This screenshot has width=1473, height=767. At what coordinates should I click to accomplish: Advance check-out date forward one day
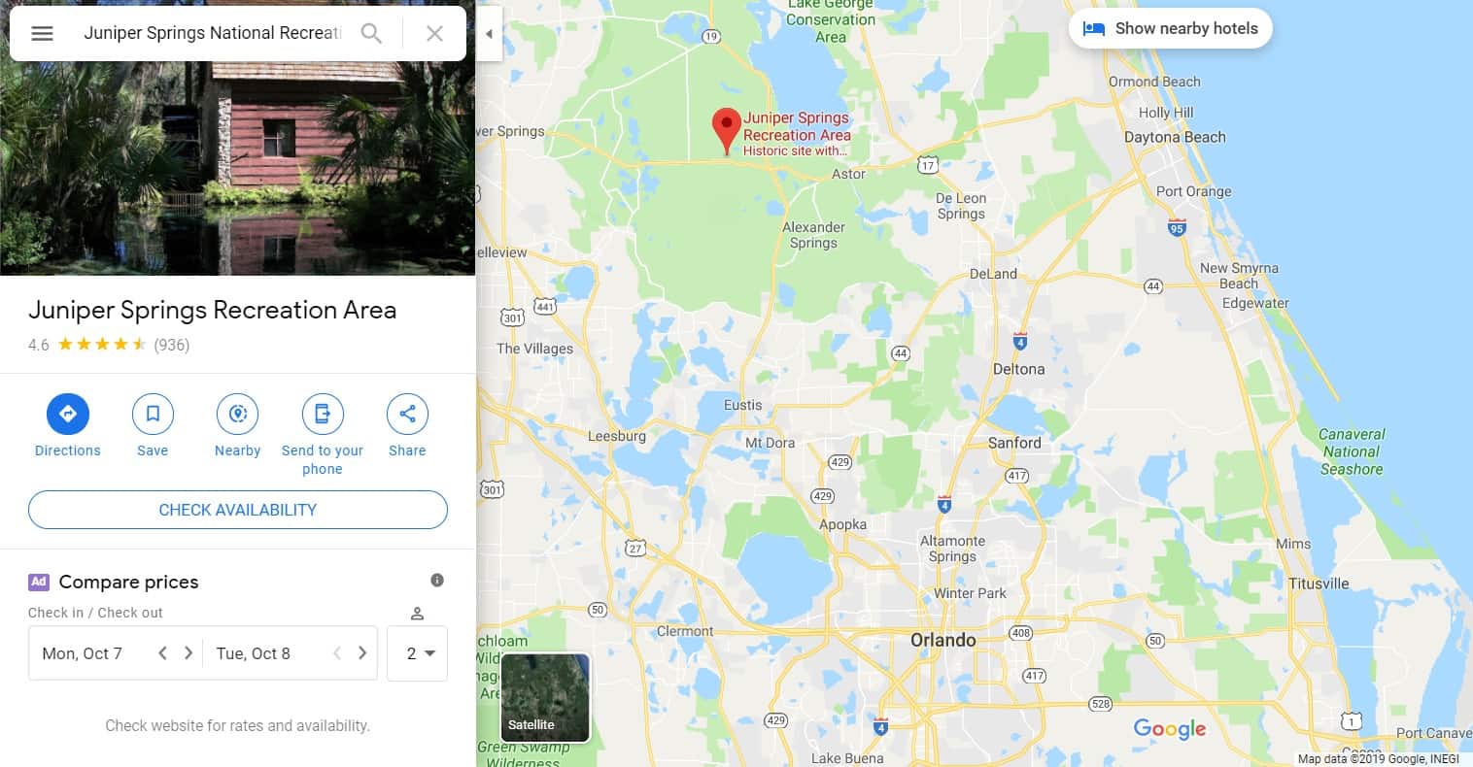pyautogui.click(x=362, y=653)
